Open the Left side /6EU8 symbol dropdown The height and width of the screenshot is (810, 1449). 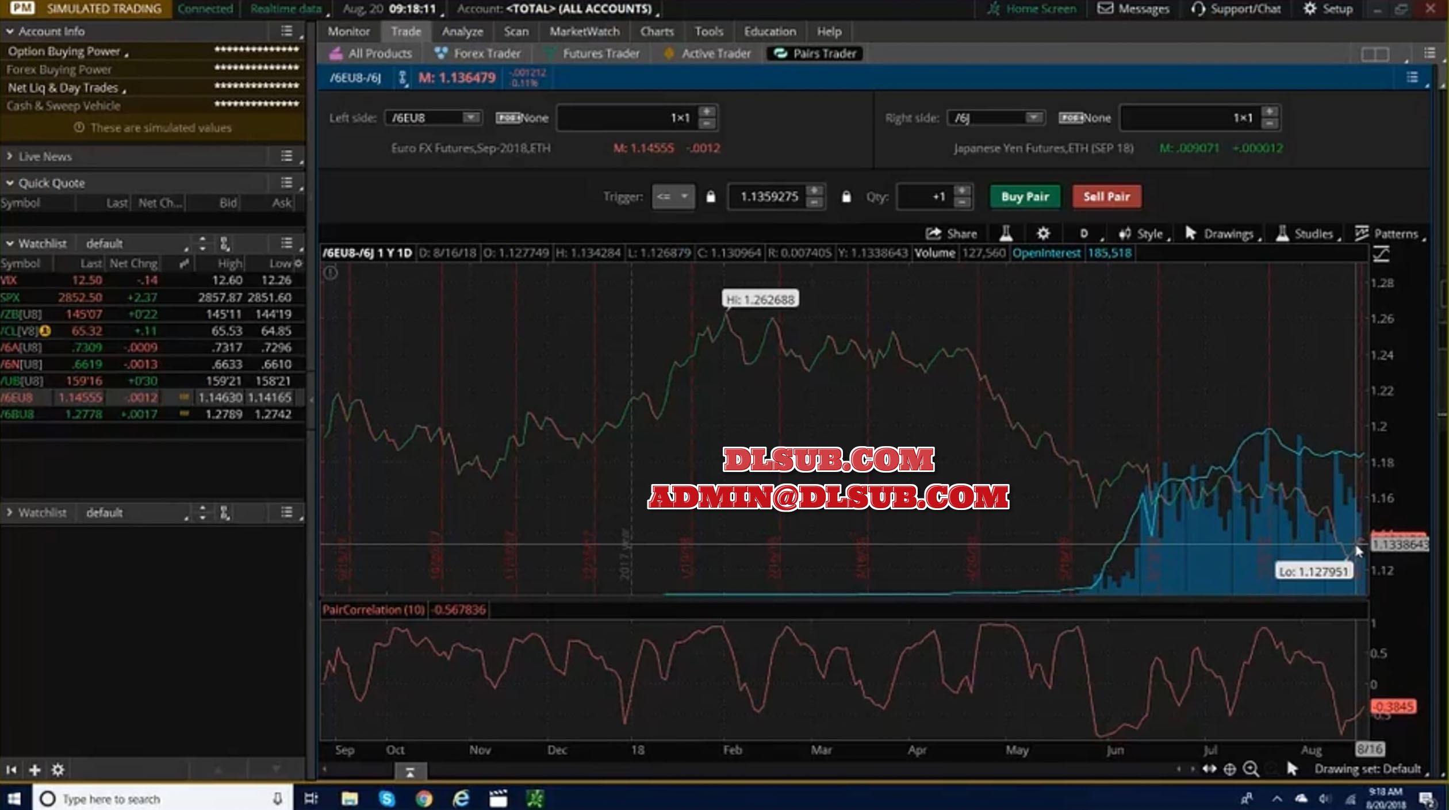[470, 118]
